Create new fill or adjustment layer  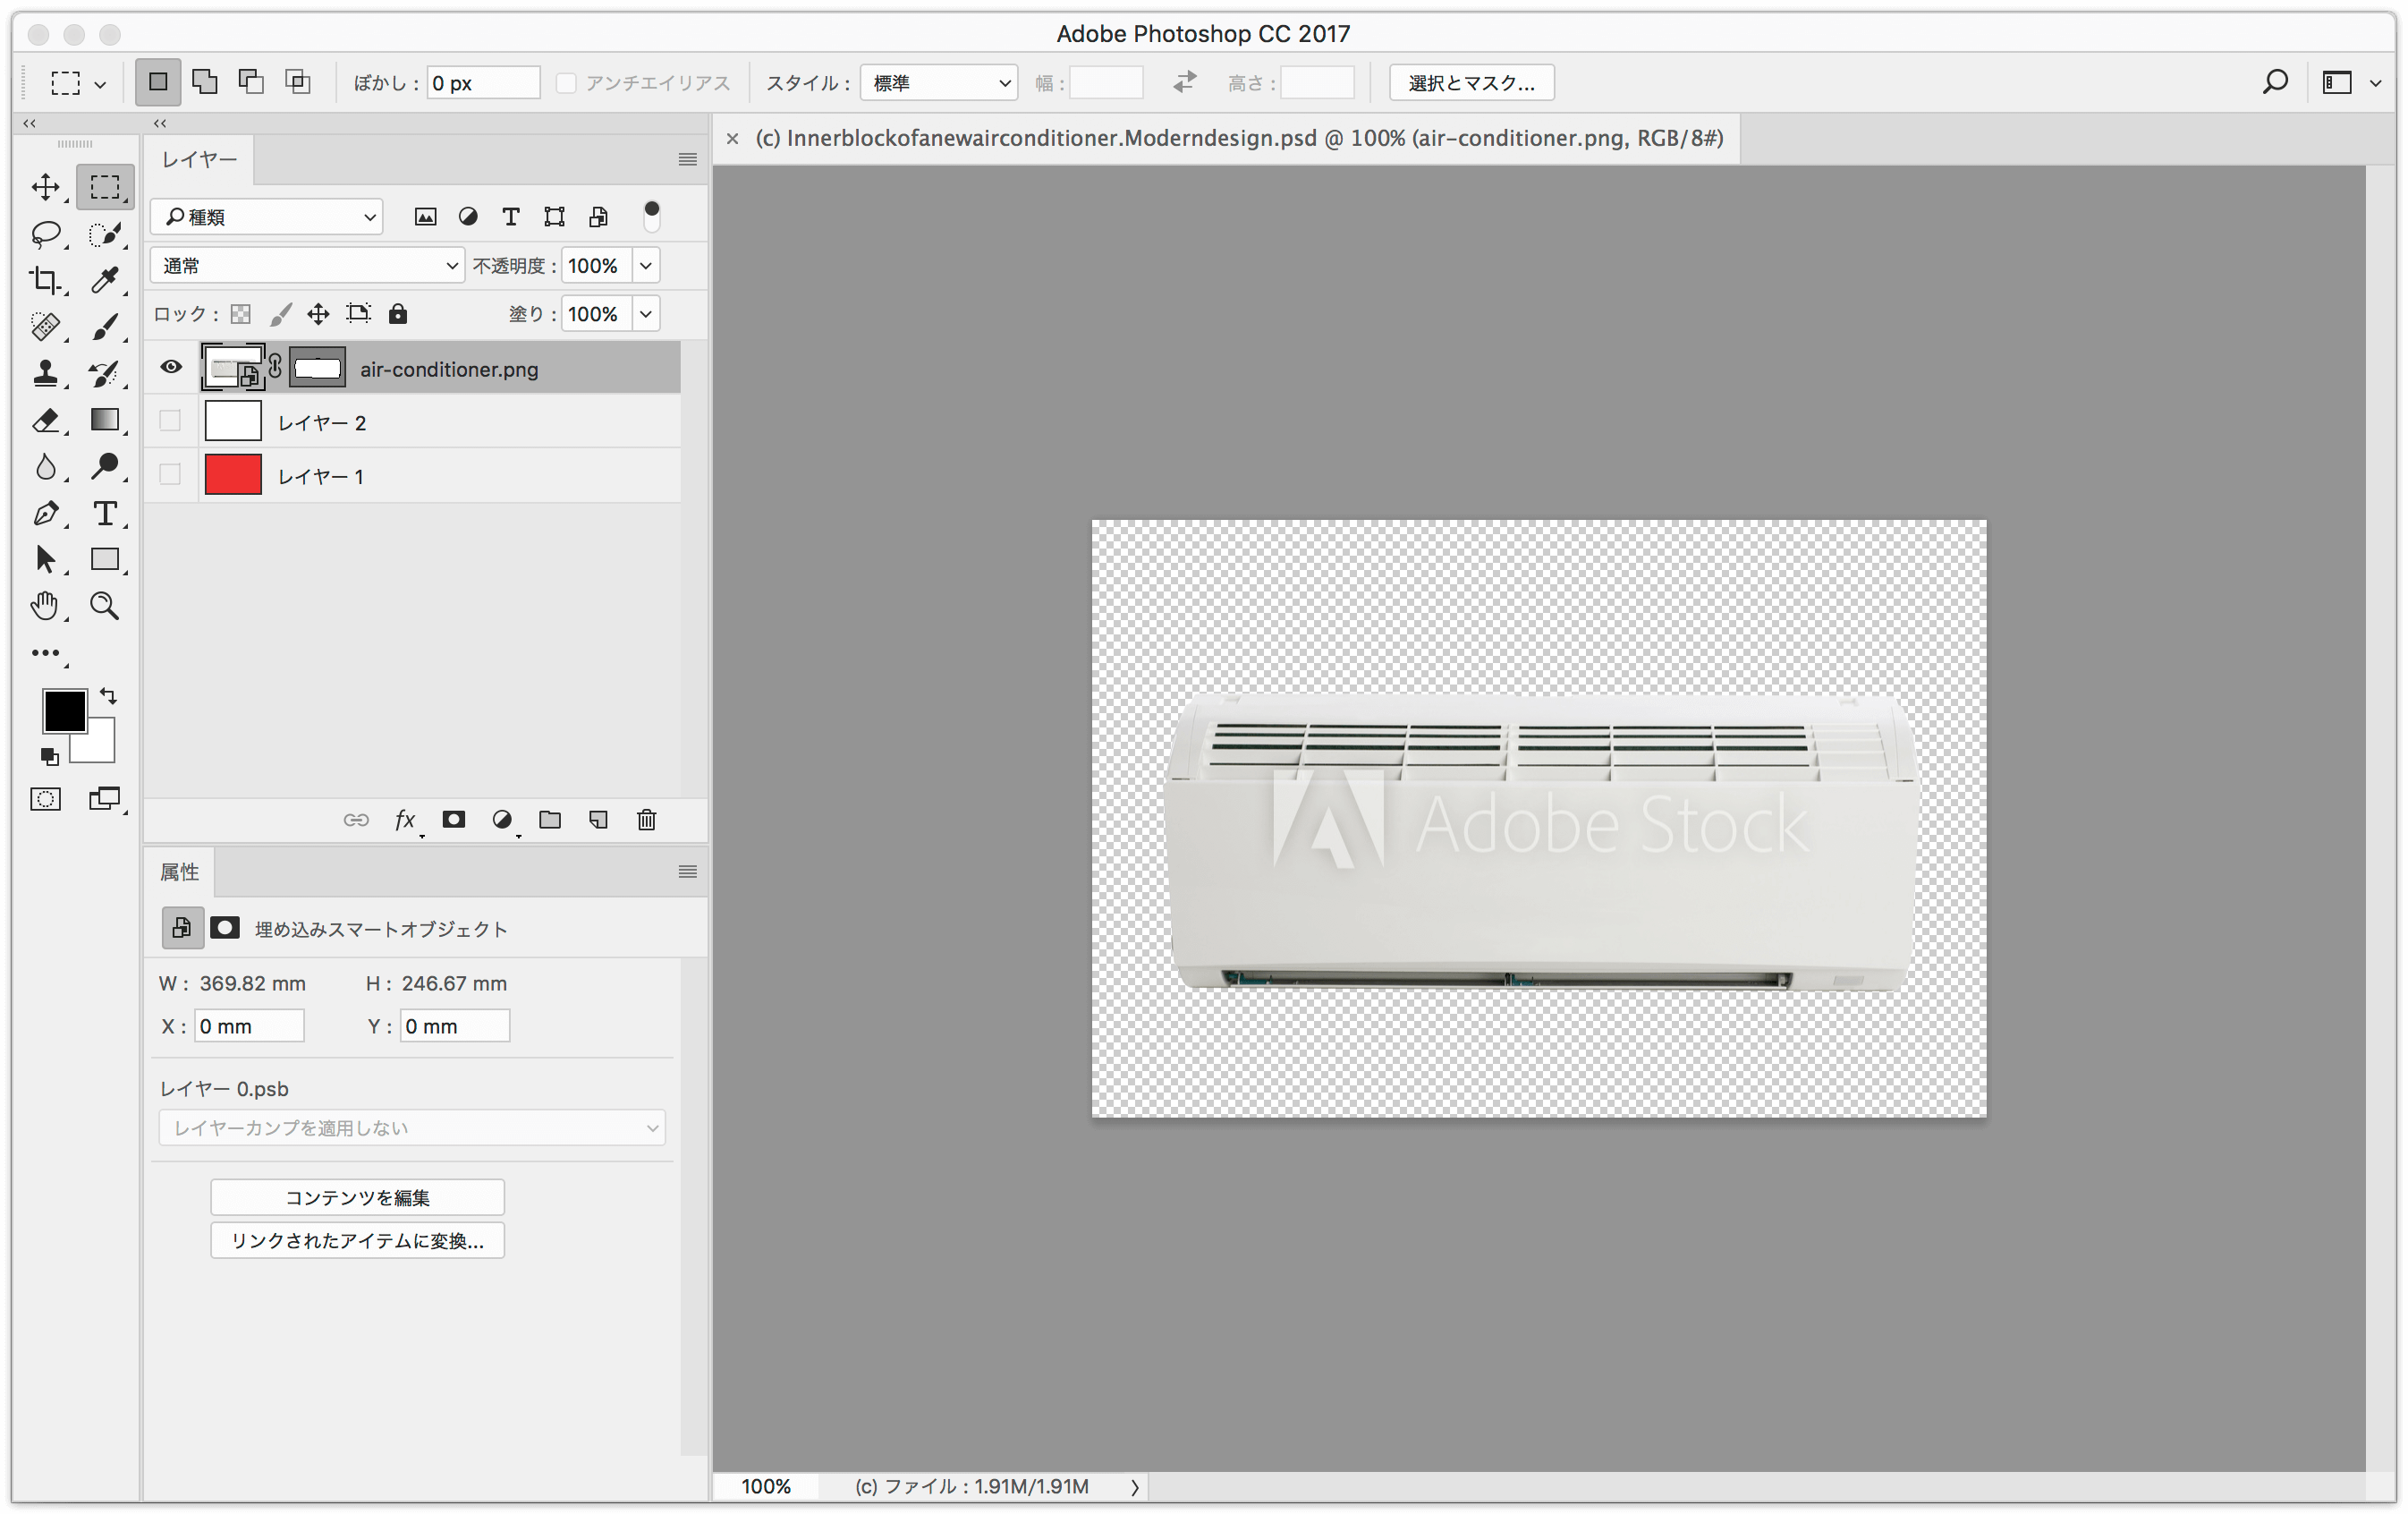pyautogui.click(x=502, y=820)
